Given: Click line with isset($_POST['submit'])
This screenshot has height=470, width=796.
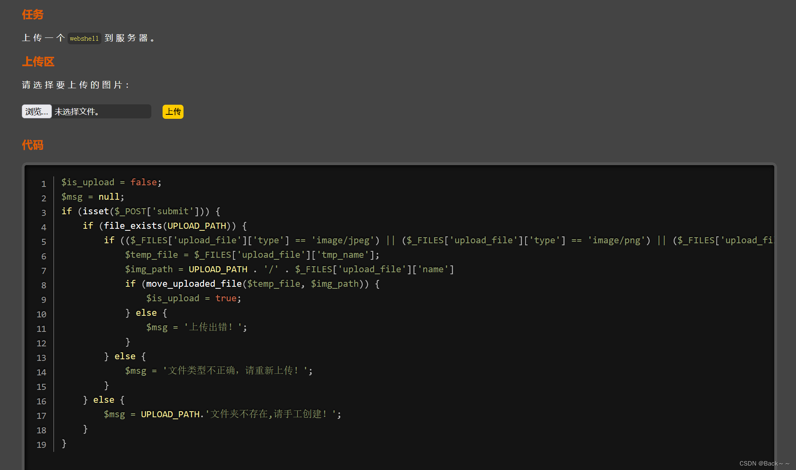Looking at the screenshot, I should [x=141, y=211].
